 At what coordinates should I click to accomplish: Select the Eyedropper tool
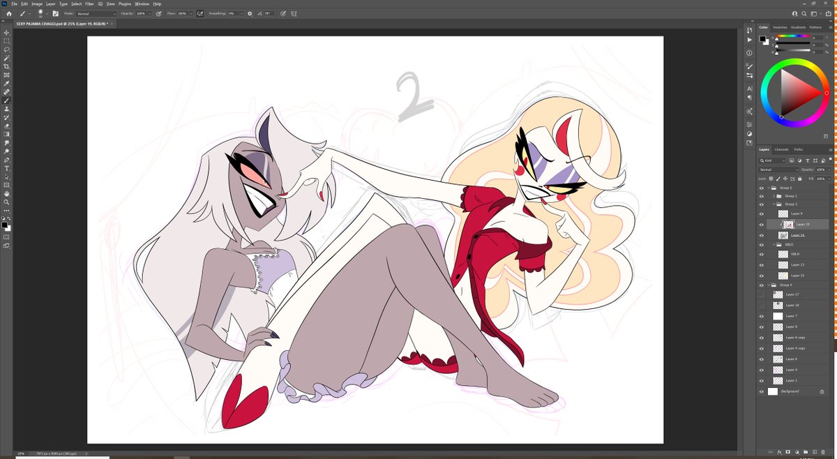pyautogui.click(x=7, y=83)
